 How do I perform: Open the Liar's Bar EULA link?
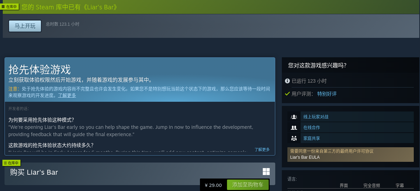(x=305, y=157)
